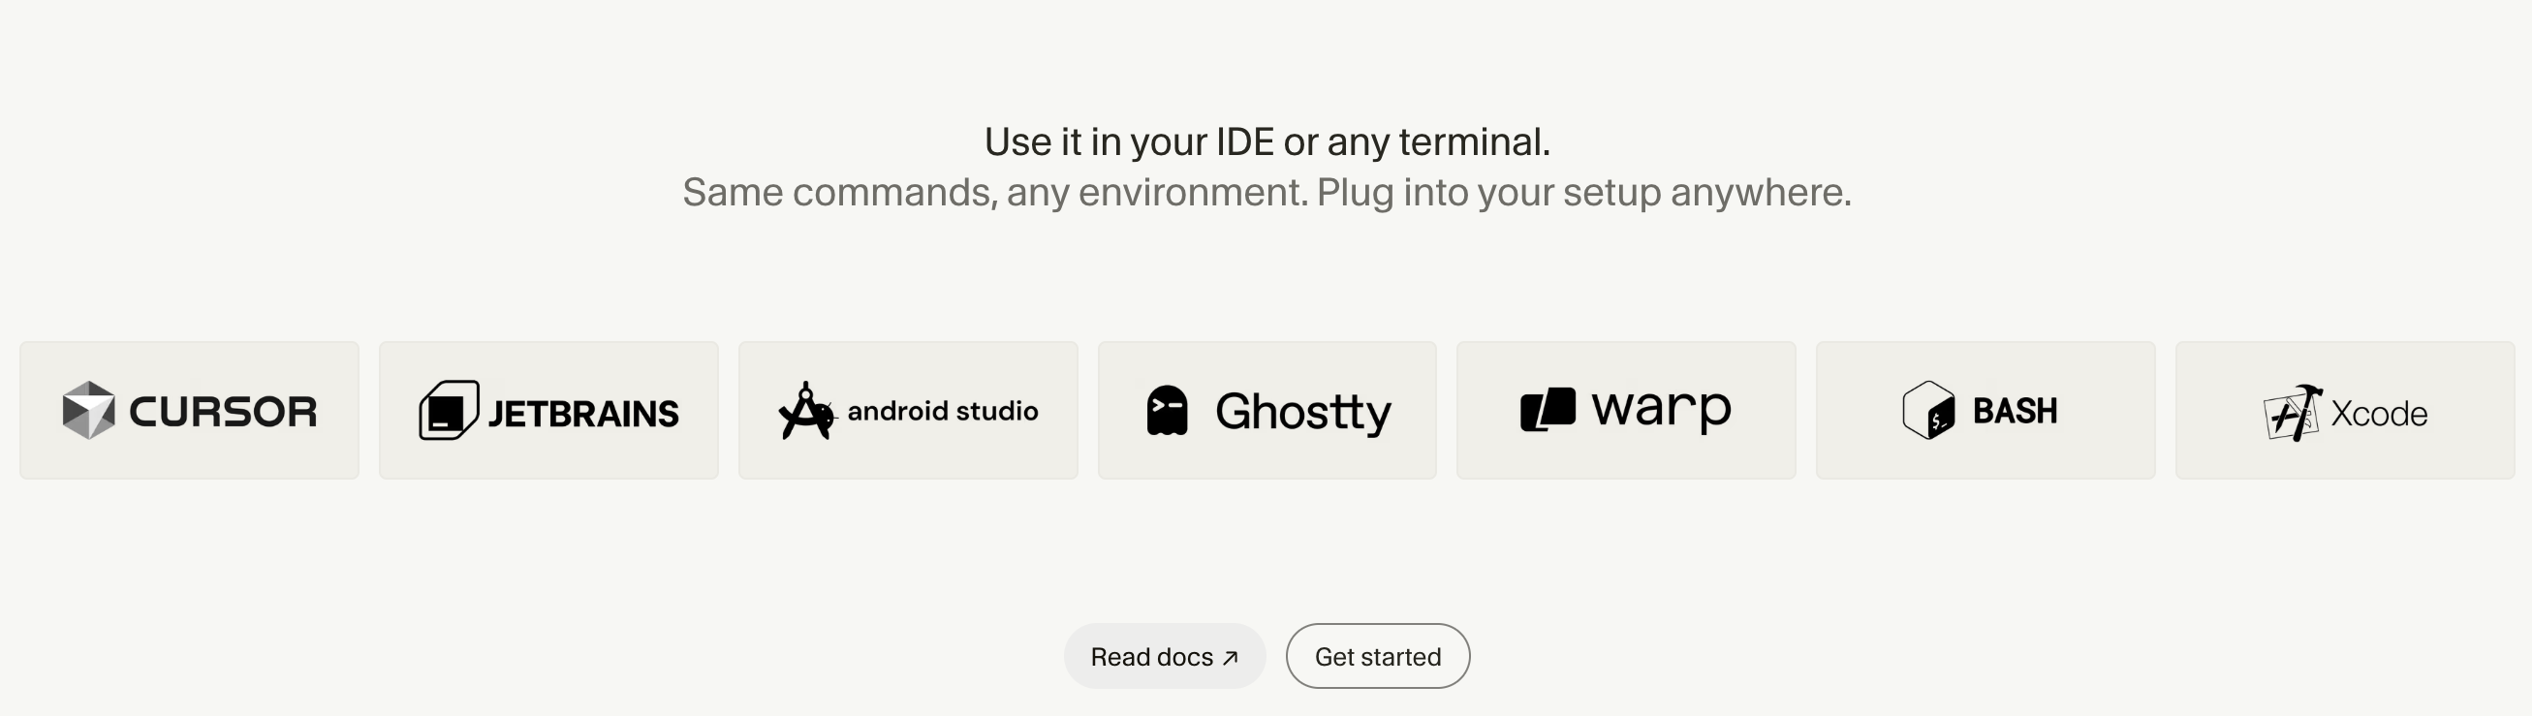Click the Warp logo icon
The image size is (2533, 717).
1548,410
